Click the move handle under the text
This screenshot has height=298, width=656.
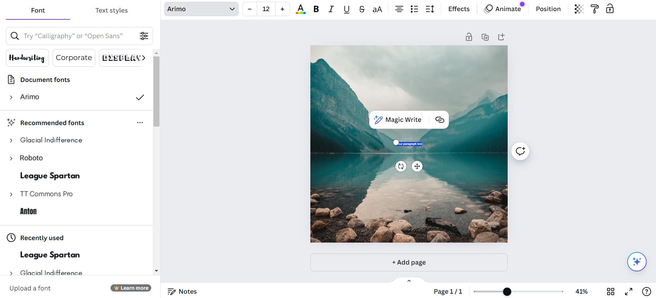417,166
